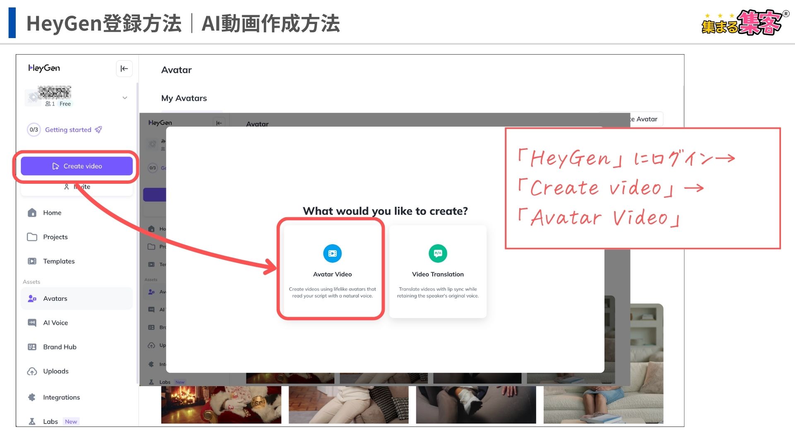
Task: Click the Free plan badge
Action: click(x=65, y=104)
